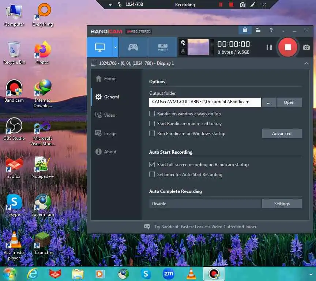Viewport: 316px width, 281px height.
Task: Click the recording preview thumbnail
Action: pos(198,47)
